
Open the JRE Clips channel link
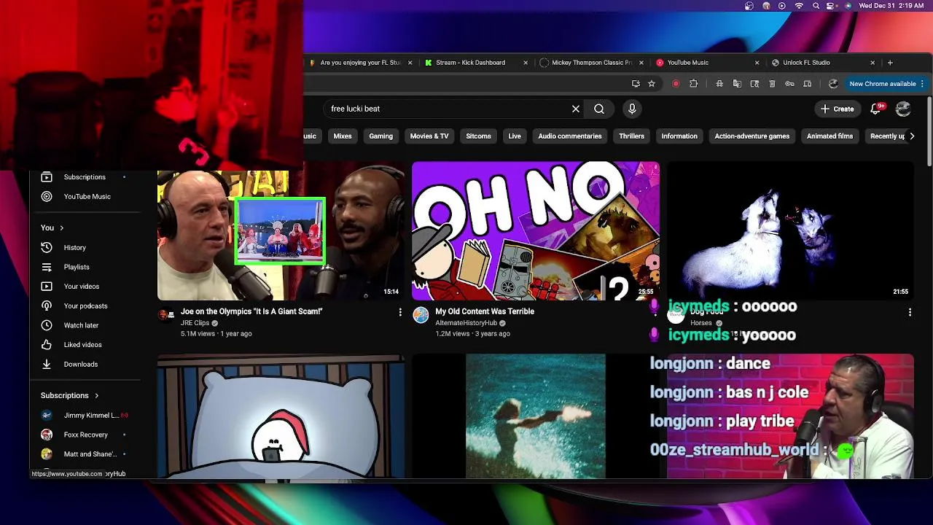point(195,323)
